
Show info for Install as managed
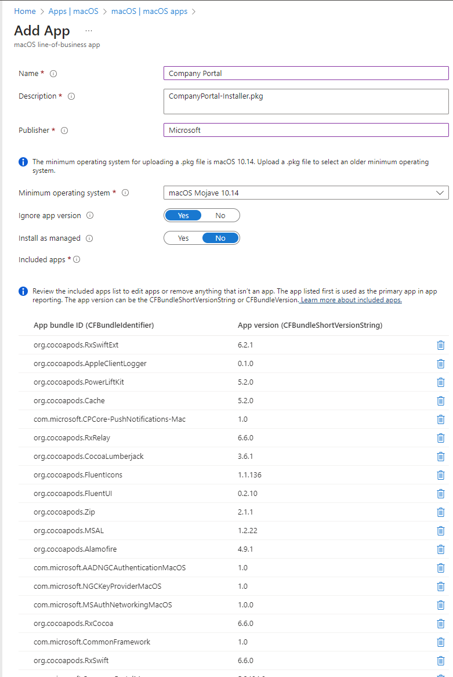point(89,238)
